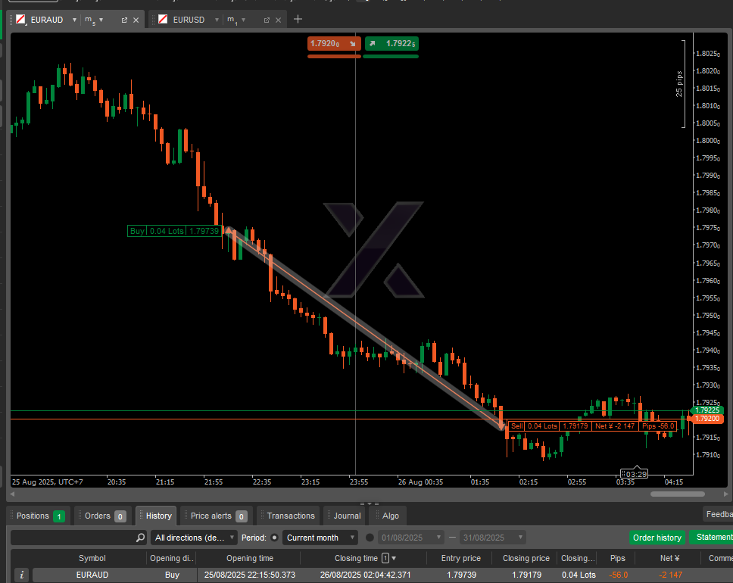Click the EURAUD symbol icon on tab
The height and width of the screenshot is (583, 733).
point(21,20)
